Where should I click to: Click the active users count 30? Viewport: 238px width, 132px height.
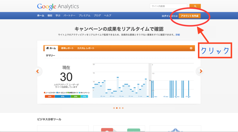tap(66, 77)
